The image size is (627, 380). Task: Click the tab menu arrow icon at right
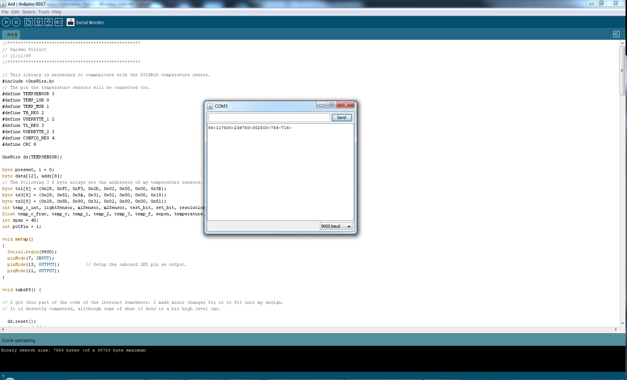(616, 34)
